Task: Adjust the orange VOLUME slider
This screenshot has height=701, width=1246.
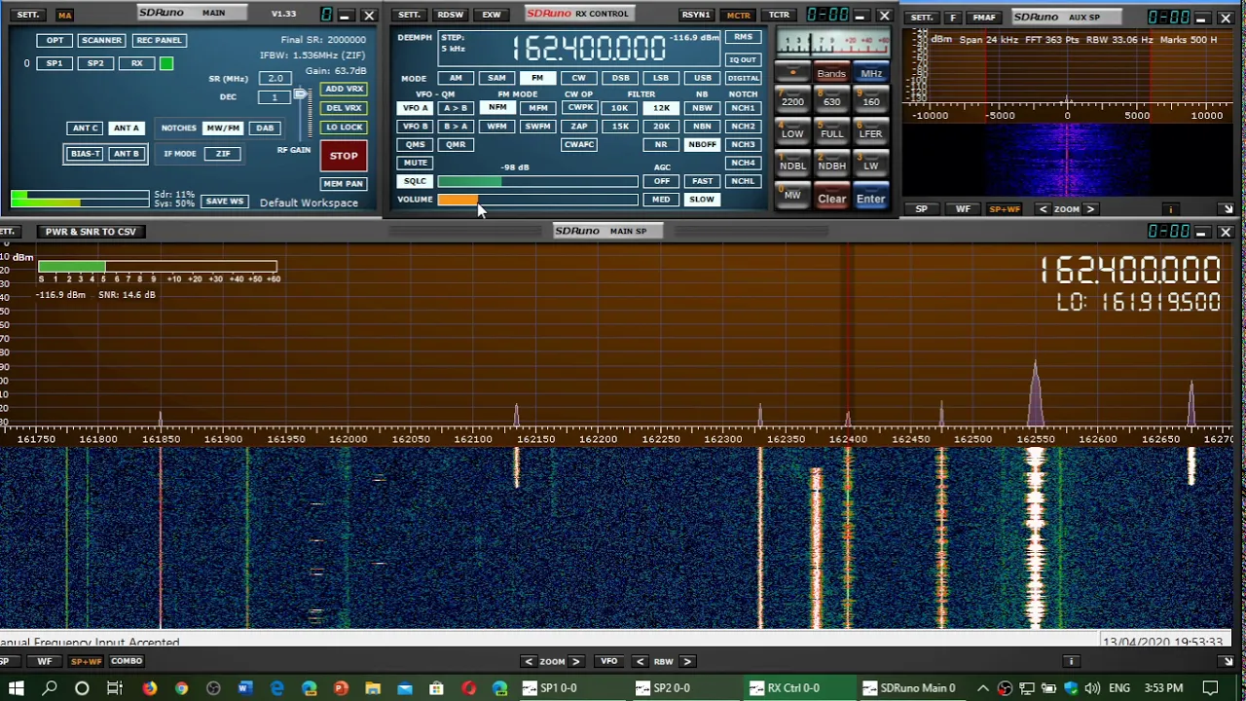Action: tap(537, 200)
